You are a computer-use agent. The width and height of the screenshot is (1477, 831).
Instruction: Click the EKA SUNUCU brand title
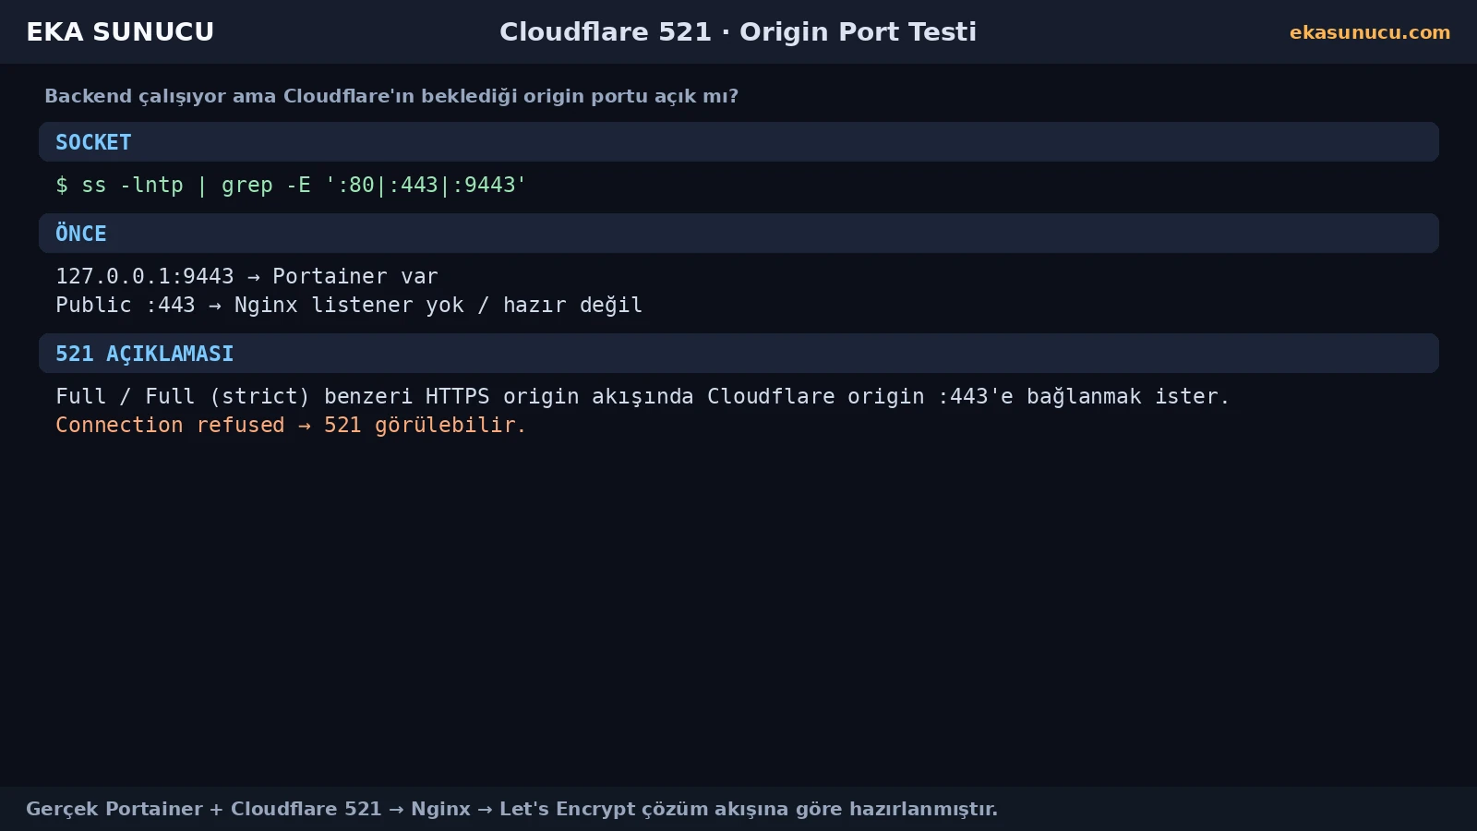pyautogui.click(x=120, y=32)
